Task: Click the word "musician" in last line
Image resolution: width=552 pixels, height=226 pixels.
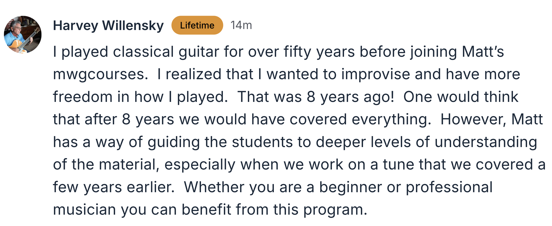Action: click(x=84, y=210)
